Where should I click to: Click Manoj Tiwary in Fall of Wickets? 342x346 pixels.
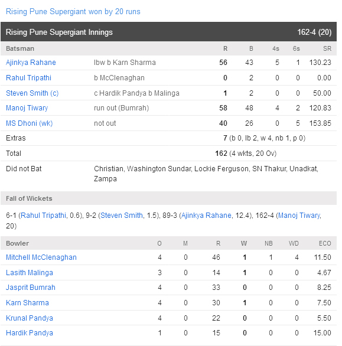pyautogui.click(x=299, y=216)
